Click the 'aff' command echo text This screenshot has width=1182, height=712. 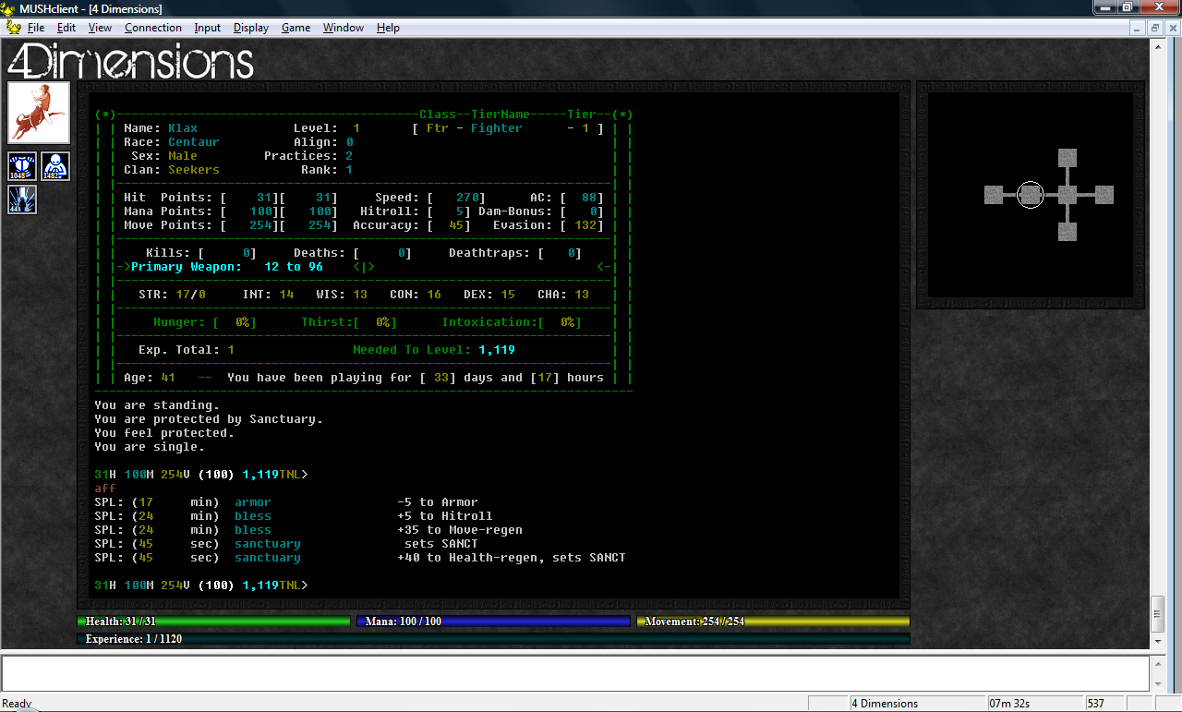(105, 489)
